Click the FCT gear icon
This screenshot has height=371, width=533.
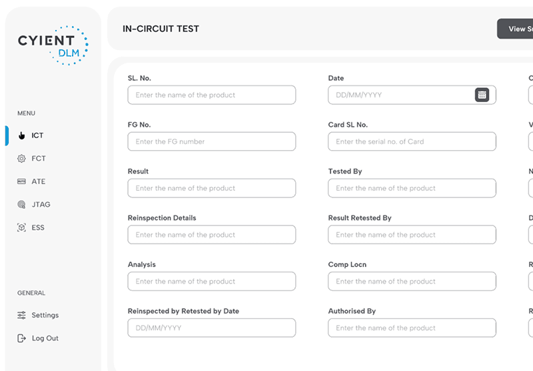coord(21,159)
